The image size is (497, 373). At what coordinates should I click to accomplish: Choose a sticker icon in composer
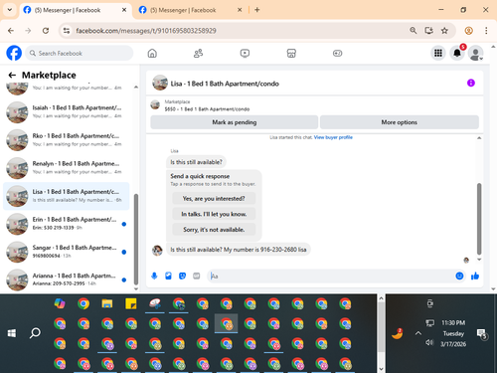[182, 276]
